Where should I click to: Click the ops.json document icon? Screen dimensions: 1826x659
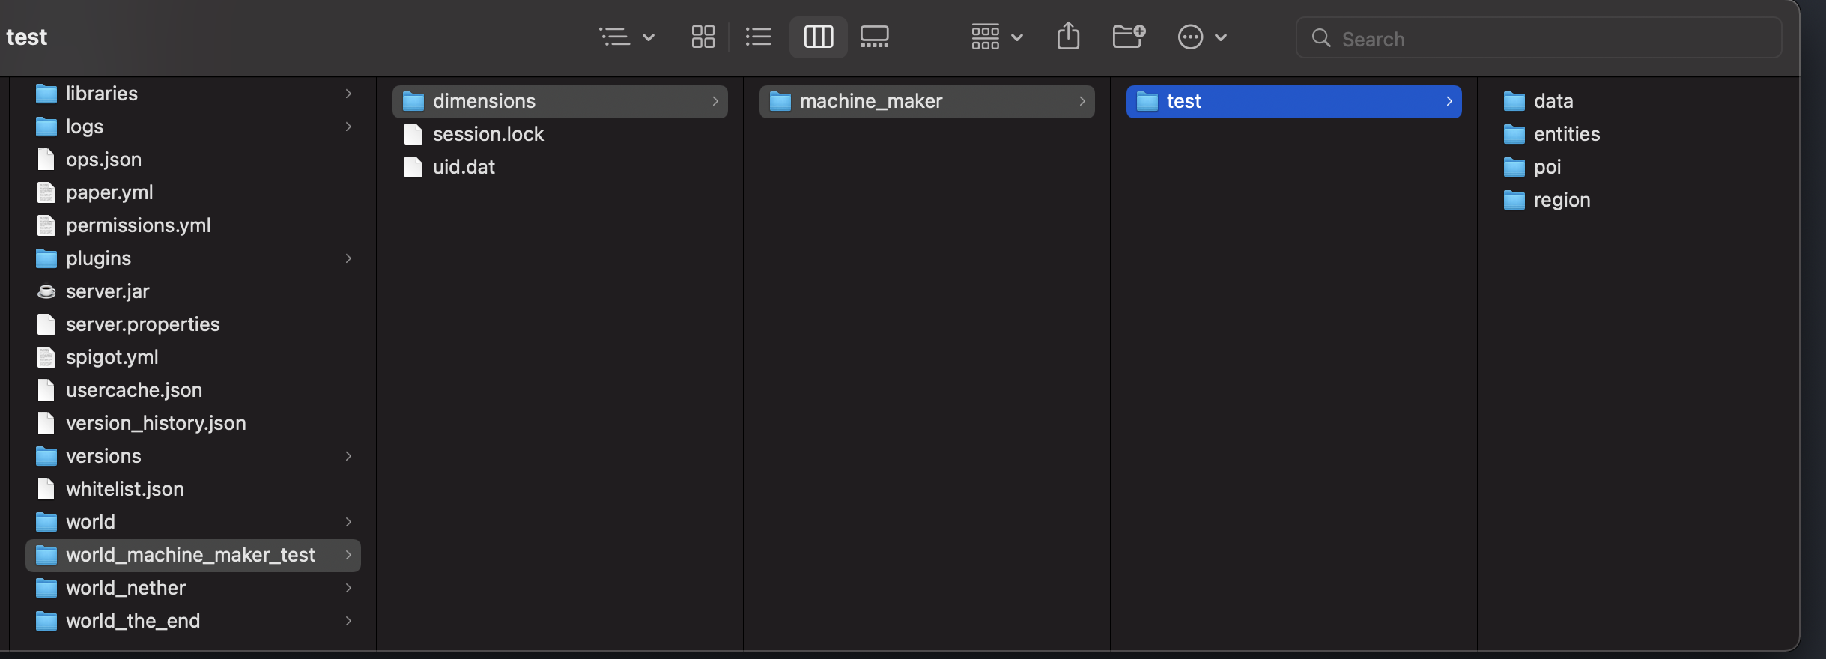tap(46, 160)
